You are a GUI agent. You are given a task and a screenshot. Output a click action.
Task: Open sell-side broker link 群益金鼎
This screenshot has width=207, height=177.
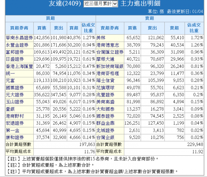(x=105, y=123)
